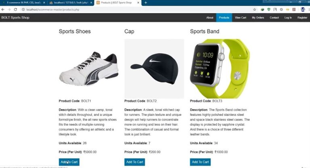This screenshot has height=168, width=310.
Task: Add Sports Shoes to cart
Action: tap(69, 162)
